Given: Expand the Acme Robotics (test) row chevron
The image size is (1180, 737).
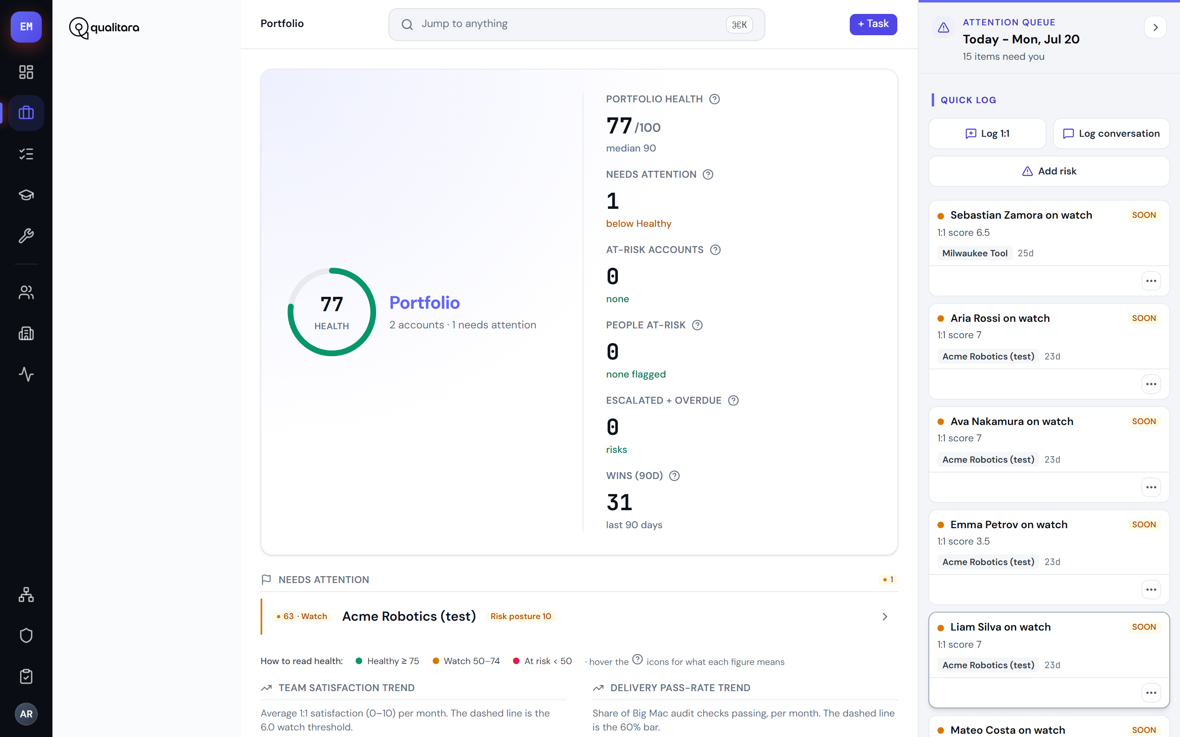Looking at the screenshot, I should coord(885,617).
